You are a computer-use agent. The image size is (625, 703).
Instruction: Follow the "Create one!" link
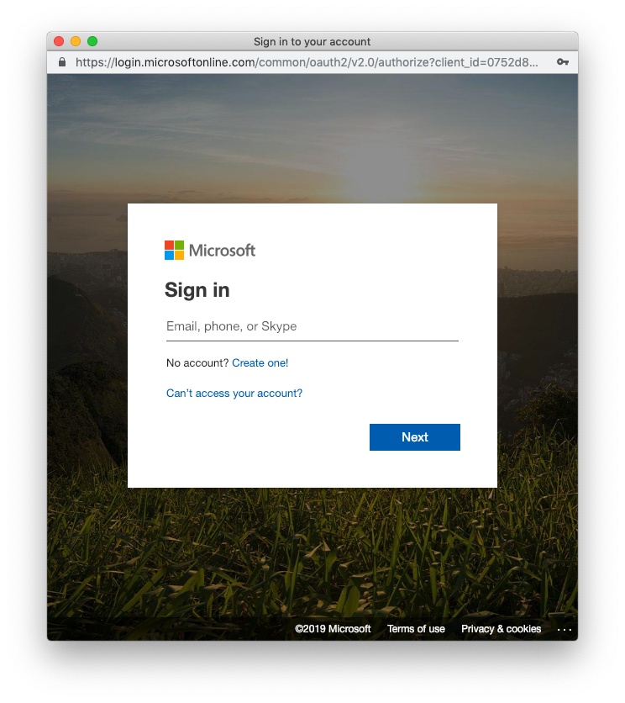pyautogui.click(x=260, y=363)
